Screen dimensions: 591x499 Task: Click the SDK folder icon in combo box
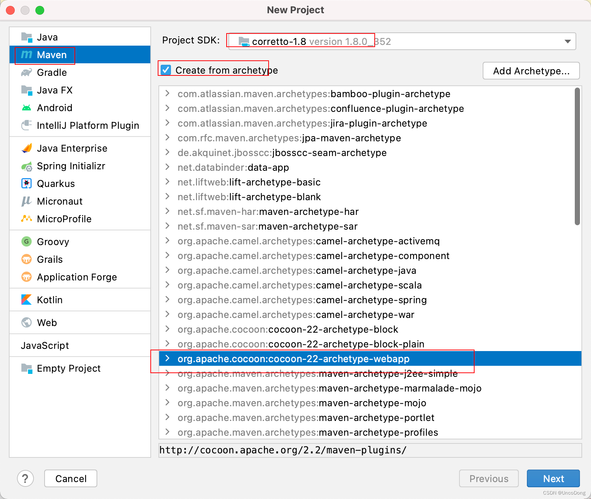point(244,41)
